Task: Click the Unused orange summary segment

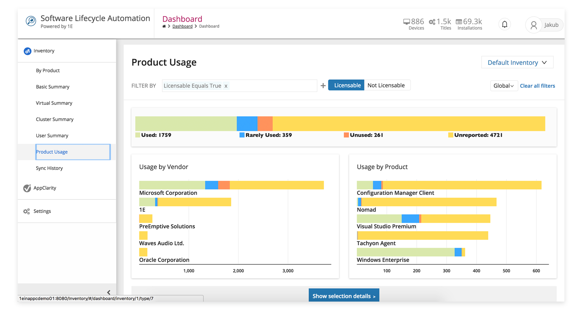Action: [x=265, y=124]
